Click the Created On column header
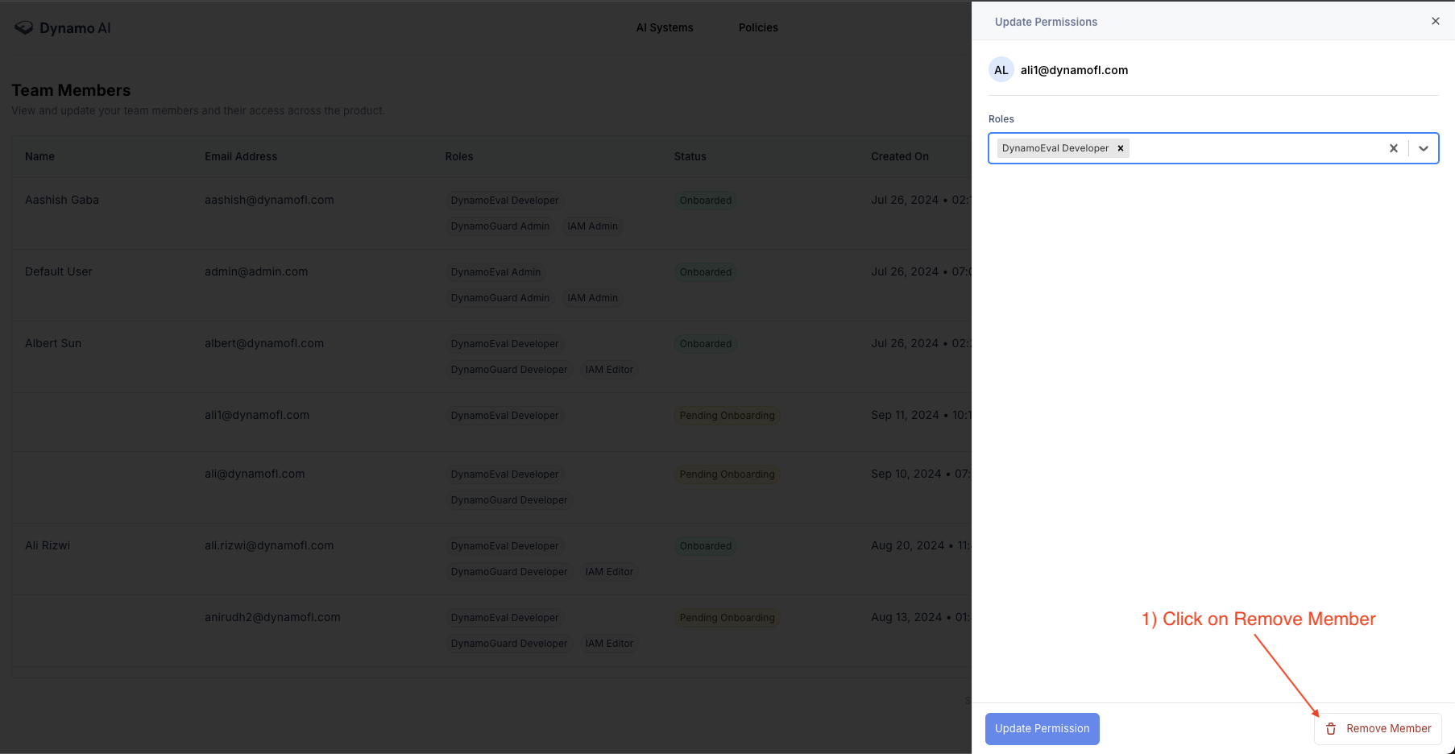This screenshot has height=754, width=1455. pyautogui.click(x=900, y=156)
